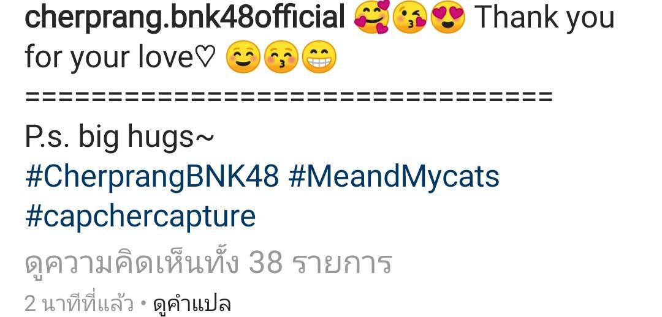Click the '2 นาทีที่แล้ว' timestamp
This screenshot has height=317, width=662.
click(x=79, y=304)
